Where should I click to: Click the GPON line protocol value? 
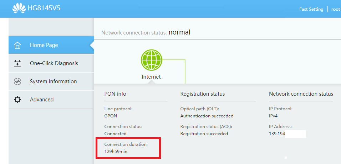click(x=111, y=116)
